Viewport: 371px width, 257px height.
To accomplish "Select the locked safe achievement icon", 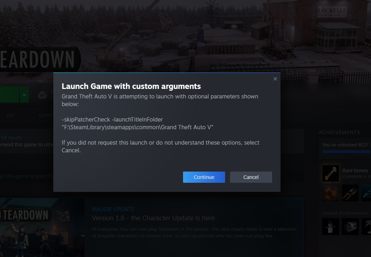I will point(350,227).
